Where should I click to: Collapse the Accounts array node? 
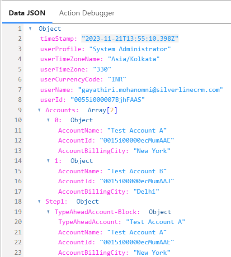(39, 110)
